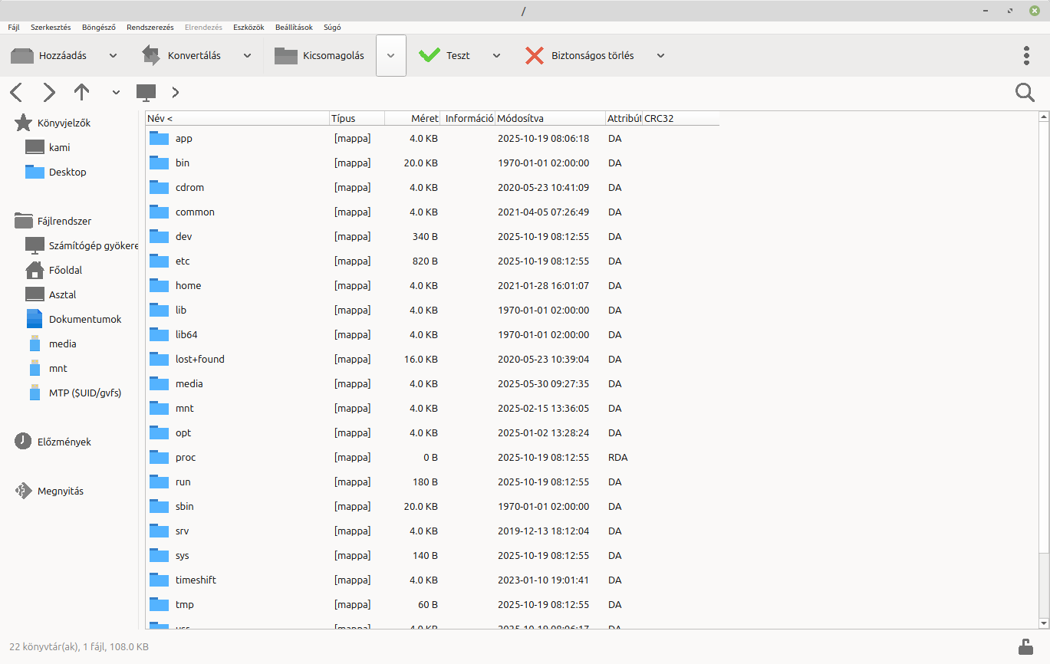This screenshot has height=664, width=1050.
Task: Go up one directory level arrow
Action: (x=82, y=93)
